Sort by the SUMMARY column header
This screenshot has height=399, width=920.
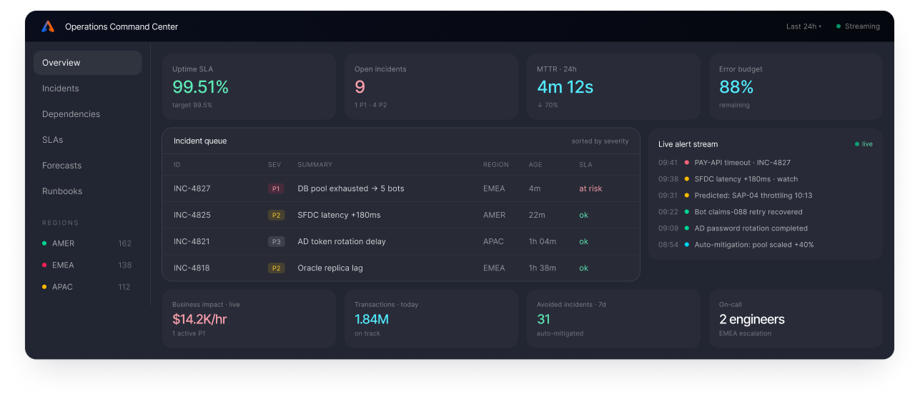(x=315, y=165)
